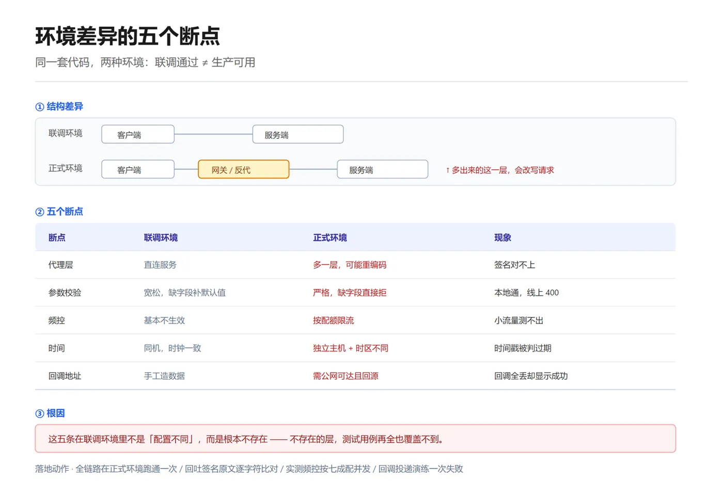Click the footer line starting with 落地动作
Viewport: 723px width, 481px height.
click(x=249, y=469)
